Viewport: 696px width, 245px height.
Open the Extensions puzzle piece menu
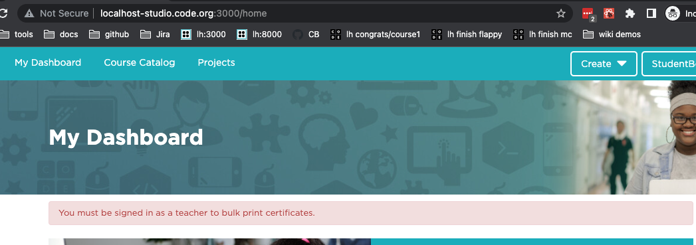630,13
